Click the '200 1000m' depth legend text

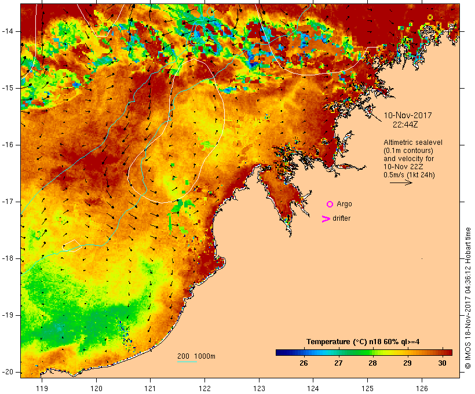(x=196, y=356)
